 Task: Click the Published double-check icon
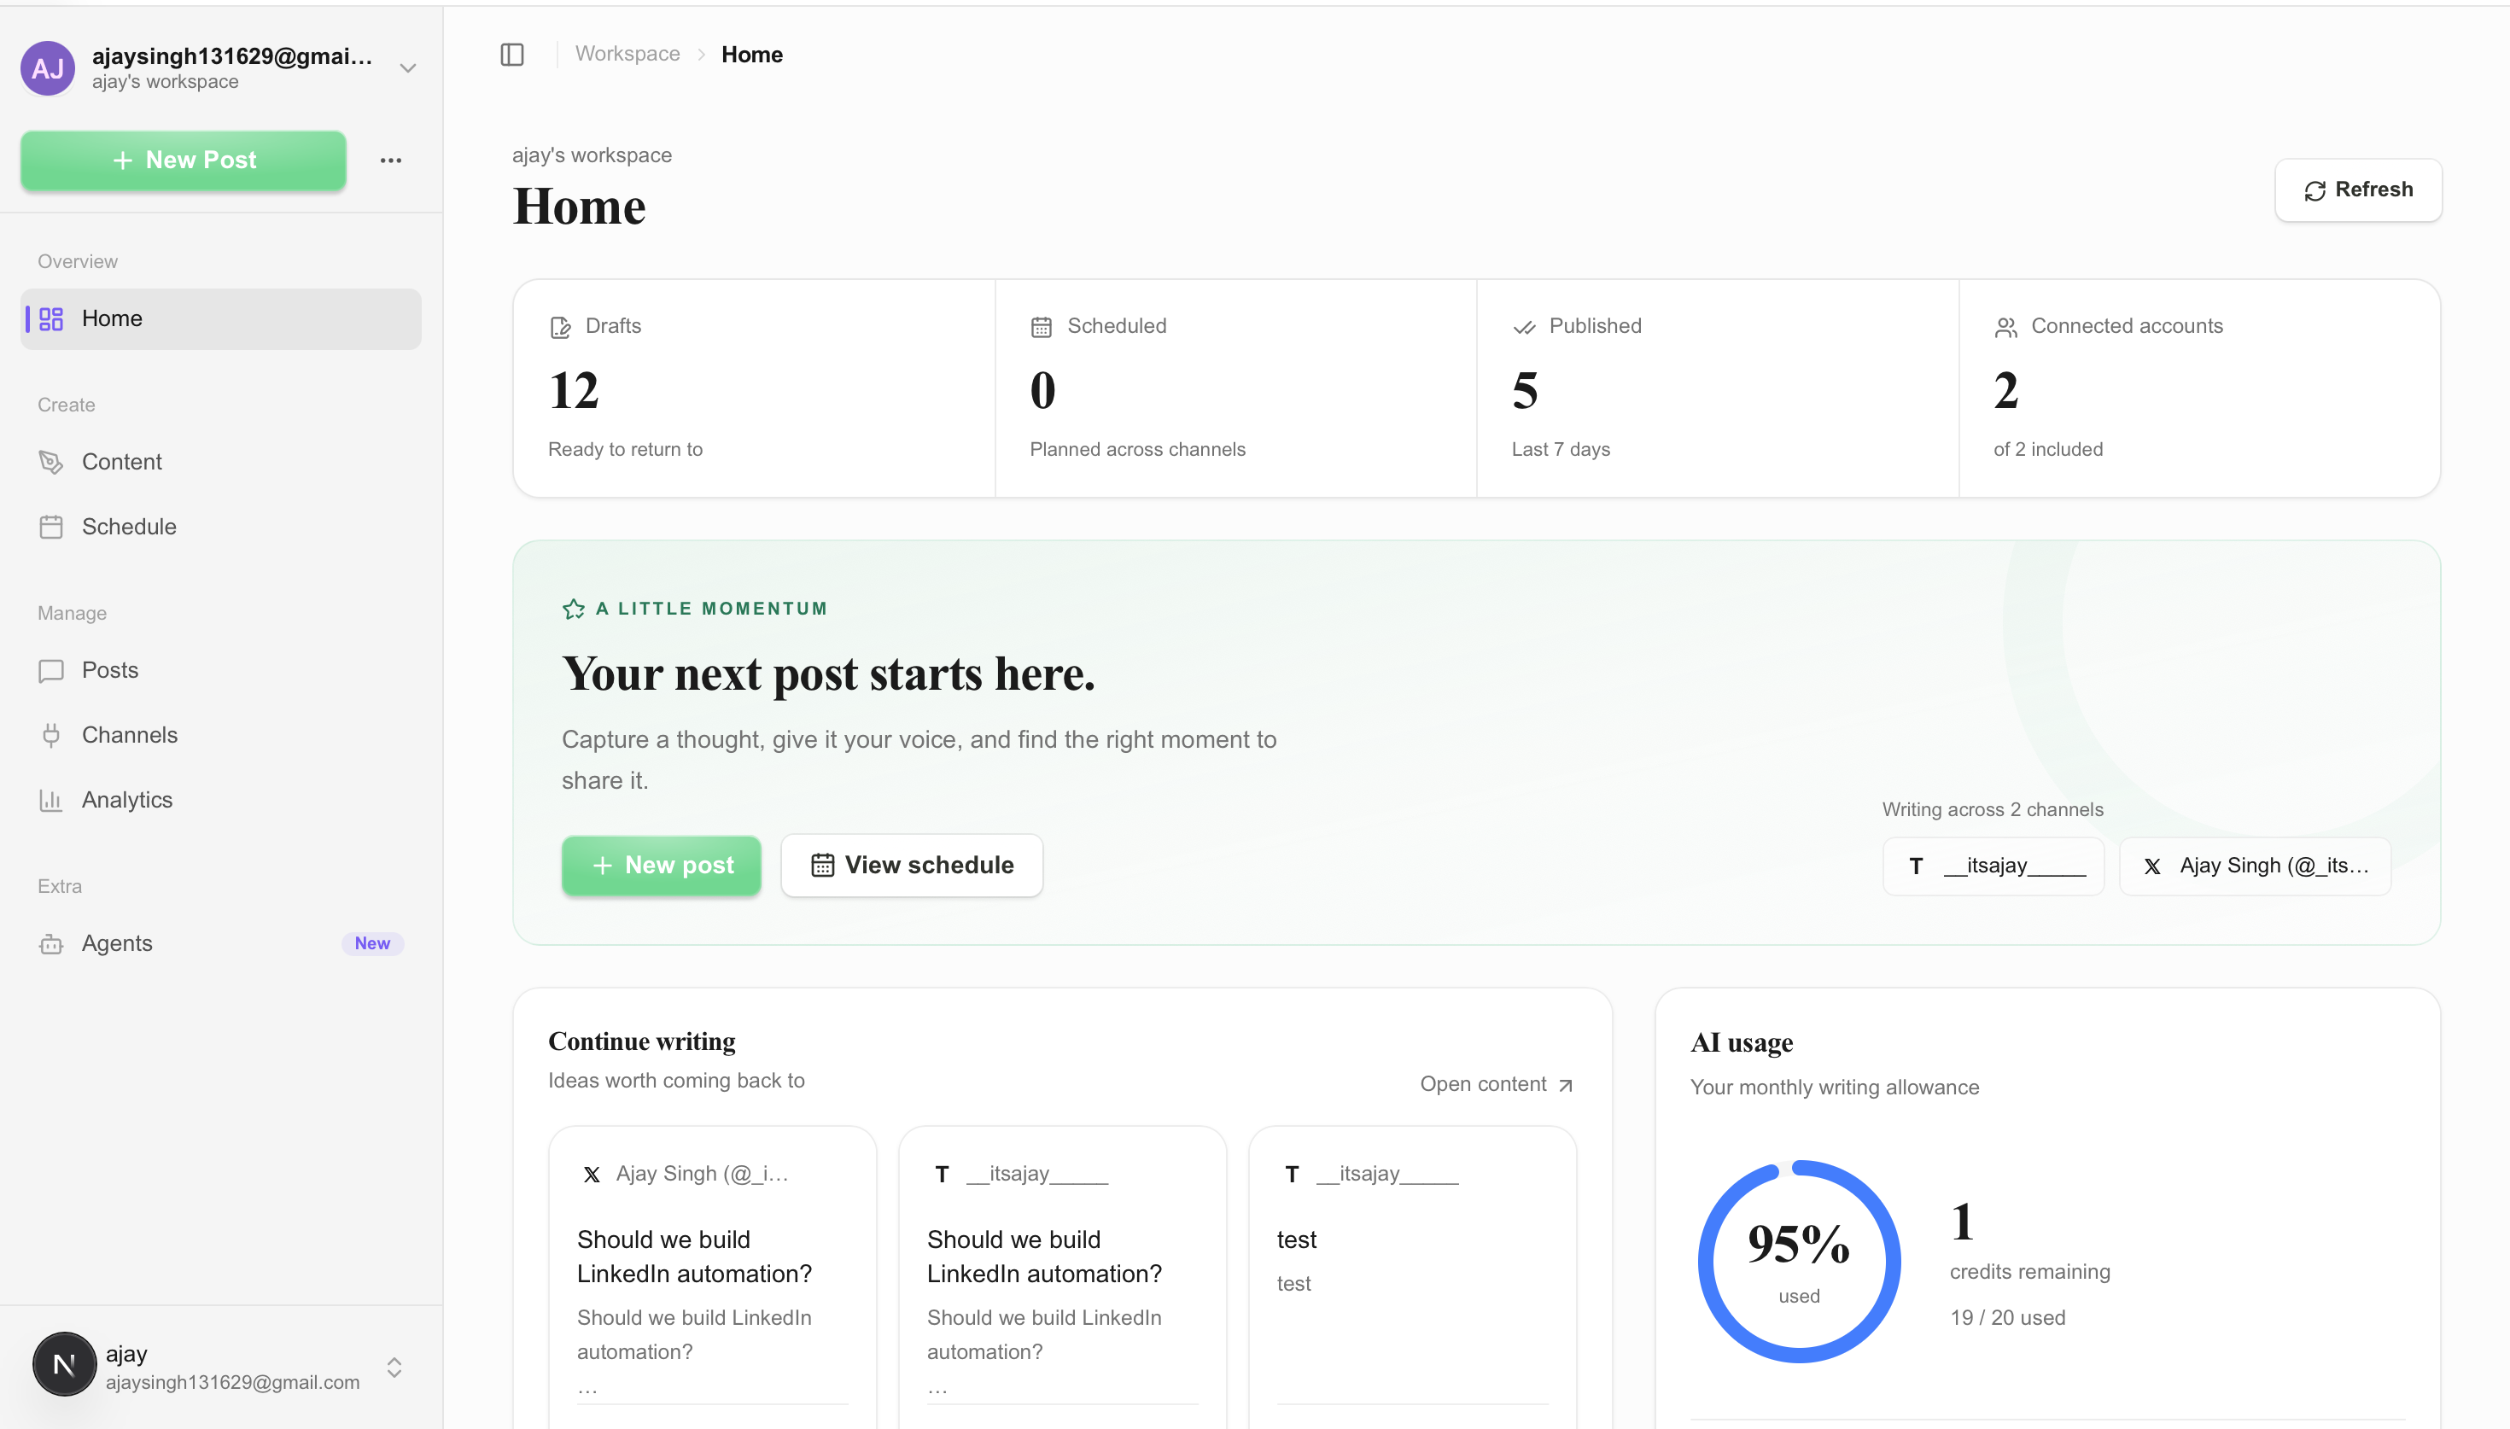1524,327
